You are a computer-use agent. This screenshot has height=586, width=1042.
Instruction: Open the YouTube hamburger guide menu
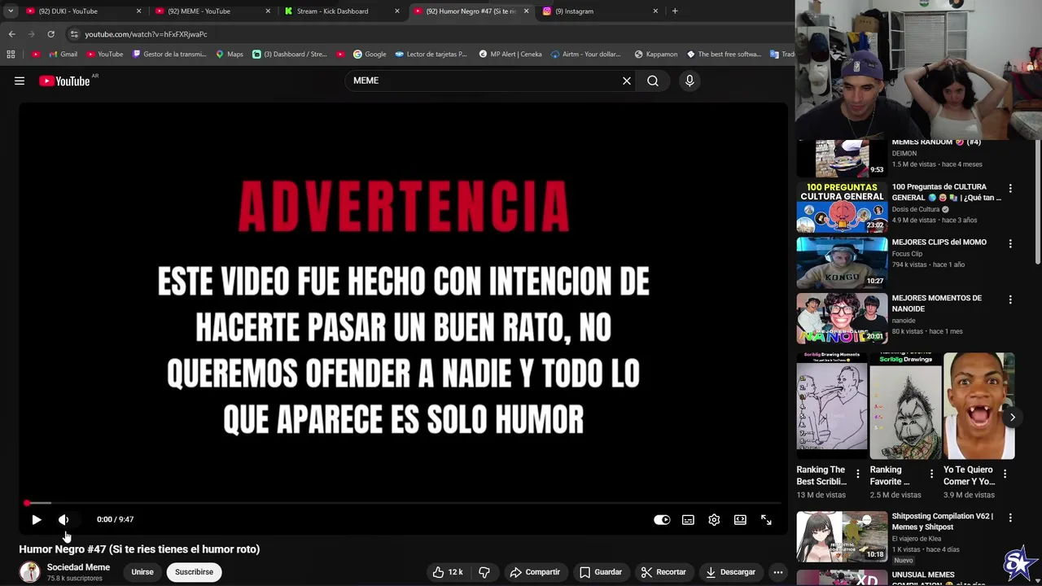(20, 81)
